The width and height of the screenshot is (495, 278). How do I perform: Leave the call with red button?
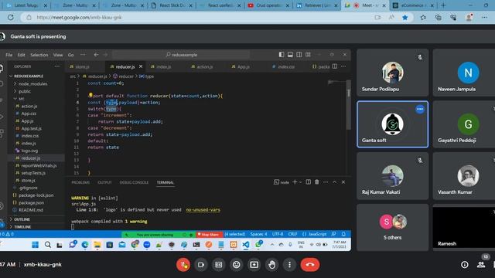coord(310,265)
